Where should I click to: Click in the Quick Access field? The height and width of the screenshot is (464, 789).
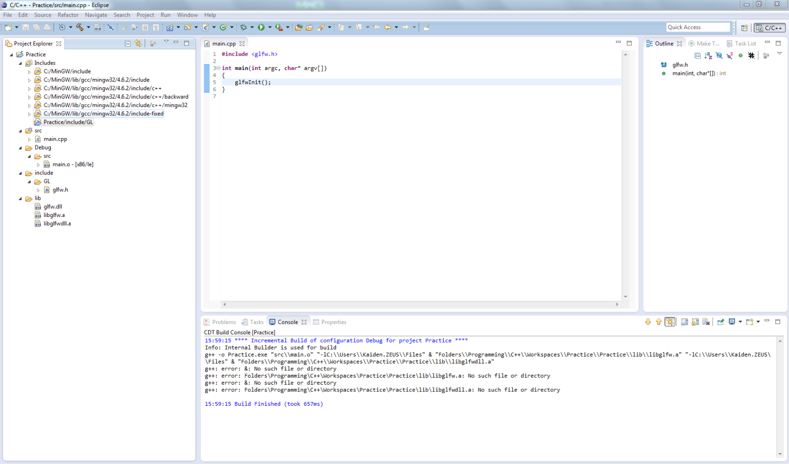pyautogui.click(x=698, y=27)
